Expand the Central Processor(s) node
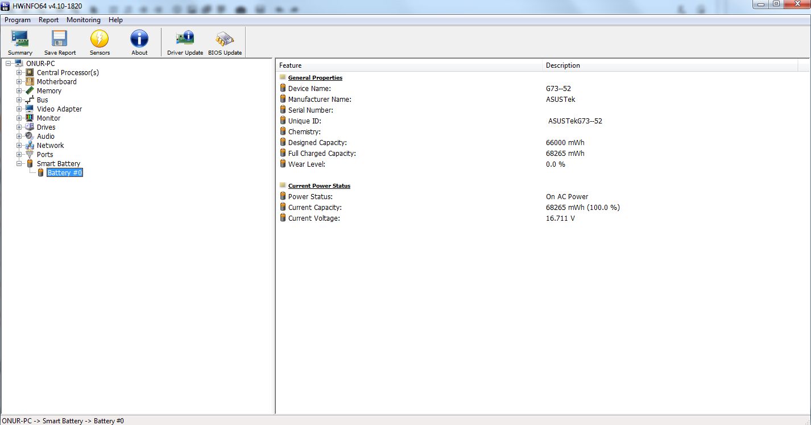811x425 pixels. pyautogui.click(x=19, y=72)
